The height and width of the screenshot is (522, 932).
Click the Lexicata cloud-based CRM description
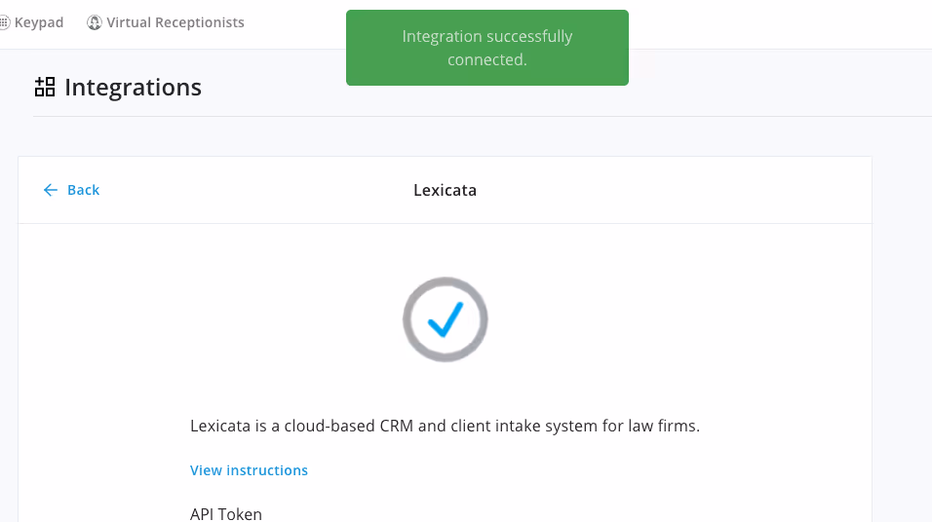click(446, 426)
